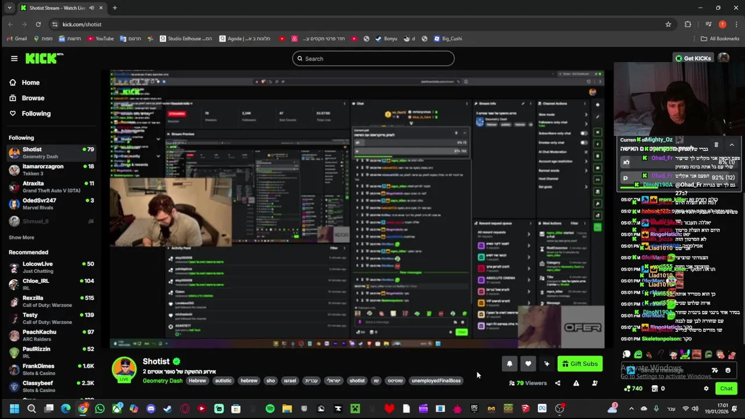745x419 pixels.
Task: Open the user profile avatar menu
Action: pos(723,58)
